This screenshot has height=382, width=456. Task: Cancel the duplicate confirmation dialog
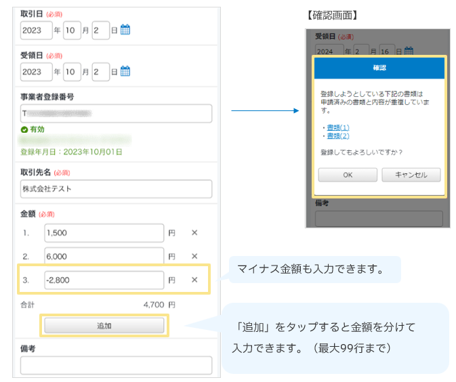[411, 175]
